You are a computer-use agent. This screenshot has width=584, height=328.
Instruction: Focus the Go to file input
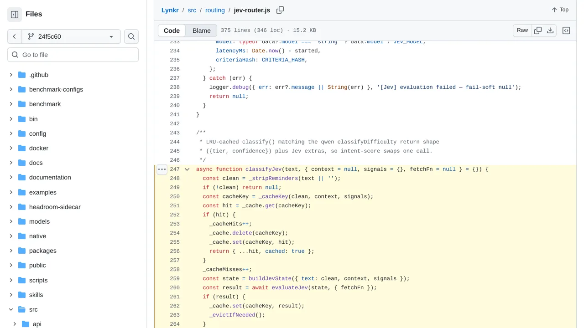point(73,55)
